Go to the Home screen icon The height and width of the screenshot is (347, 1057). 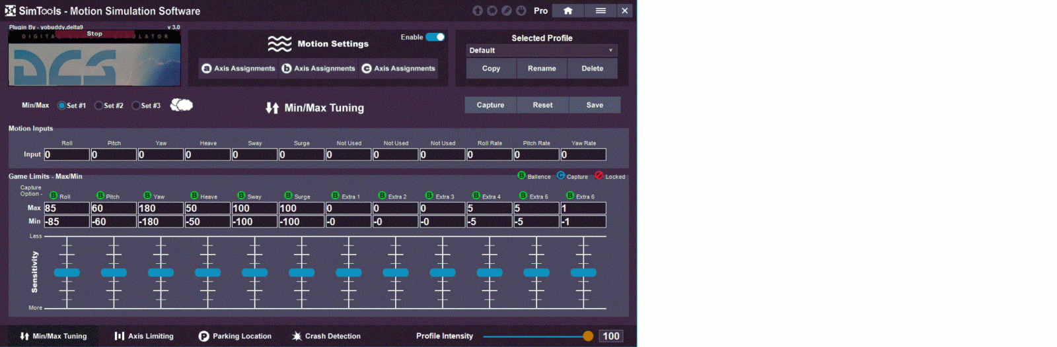[568, 11]
